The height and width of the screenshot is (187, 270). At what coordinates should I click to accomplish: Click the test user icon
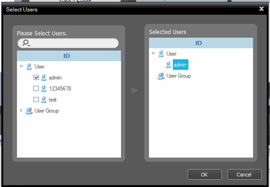click(44, 100)
